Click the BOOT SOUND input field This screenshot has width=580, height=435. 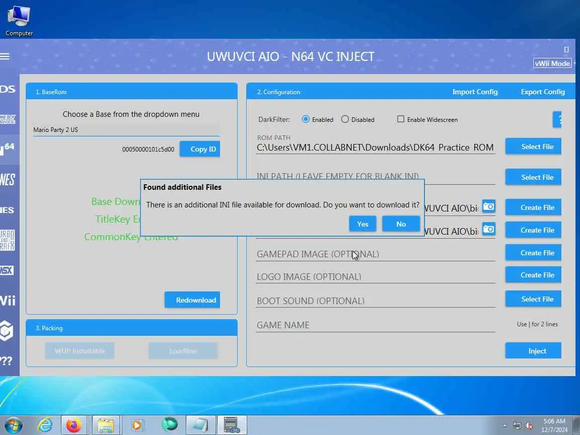click(375, 301)
